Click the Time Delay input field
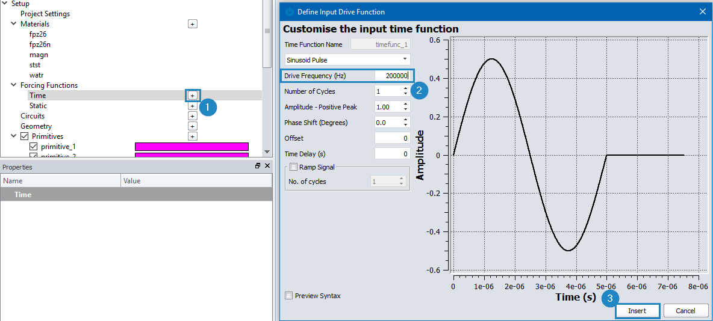713x321 pixels. click(x=393, y=154)
